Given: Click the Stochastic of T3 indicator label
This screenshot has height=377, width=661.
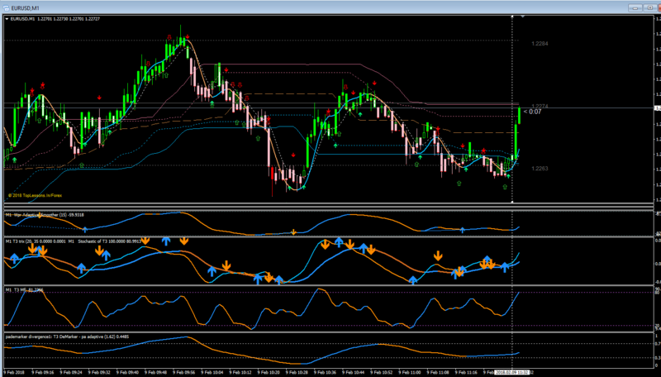Looking at the screenshot, I should click(109, 241).
